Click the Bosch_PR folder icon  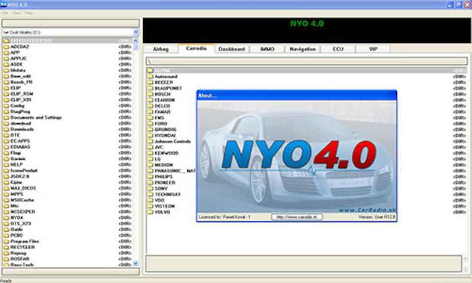(x=6, y=82)
